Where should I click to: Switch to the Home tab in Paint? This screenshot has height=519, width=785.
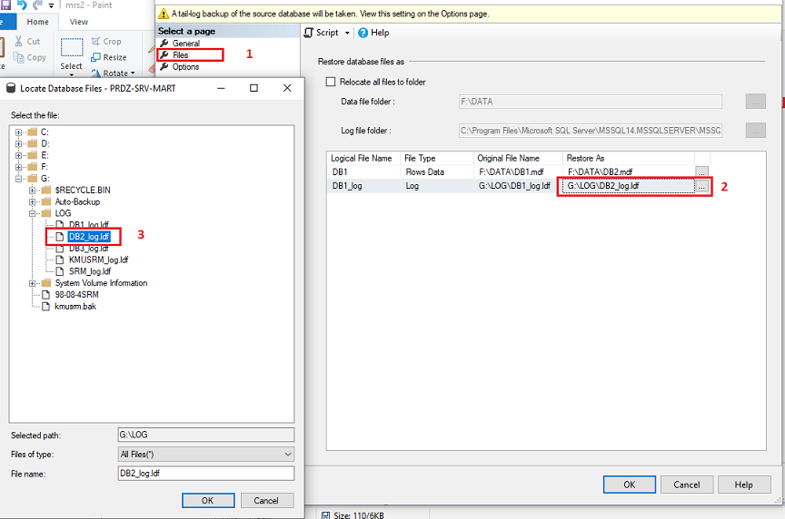click(38, 22)
